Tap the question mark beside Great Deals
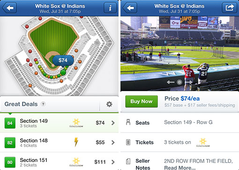This screenshot has width=239, height=170. [43, 104]
